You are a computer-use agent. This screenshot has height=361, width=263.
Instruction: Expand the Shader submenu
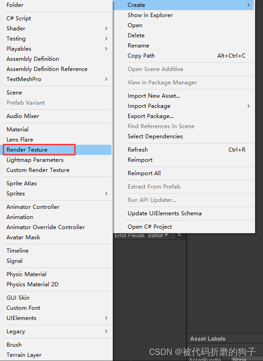click(57, 29)
